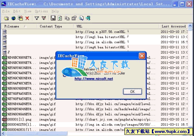Click the chart.jrj.com.cn pngdata URL
The image size is (194, 136).
pos(115,120)
